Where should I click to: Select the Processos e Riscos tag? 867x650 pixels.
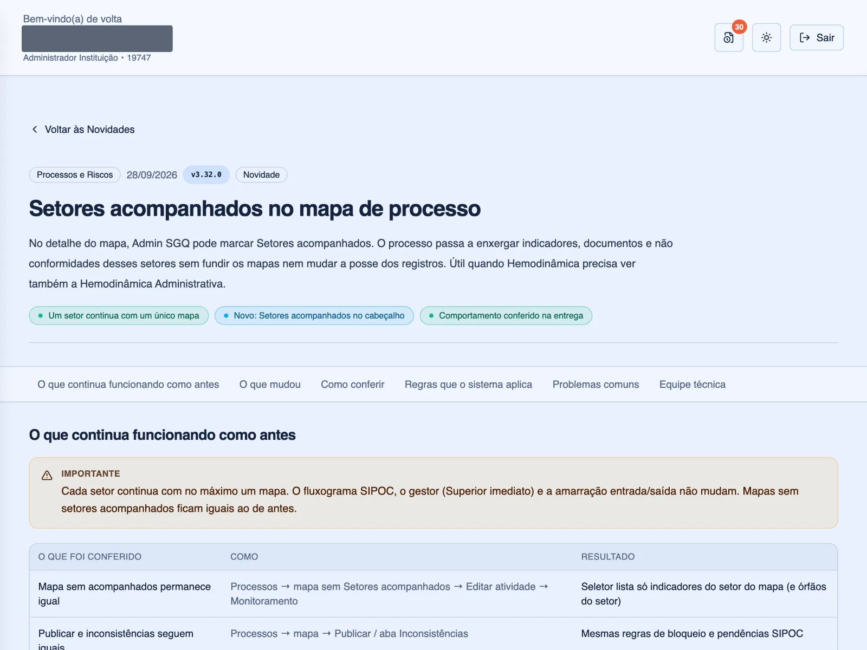(75, 175)
